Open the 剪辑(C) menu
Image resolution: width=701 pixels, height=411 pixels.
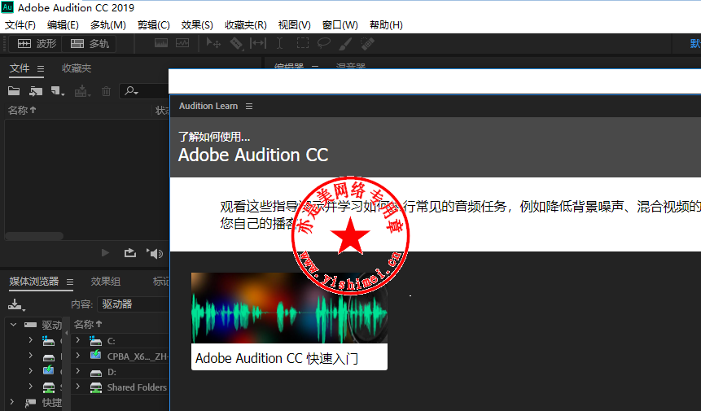(x=153, y=25)
